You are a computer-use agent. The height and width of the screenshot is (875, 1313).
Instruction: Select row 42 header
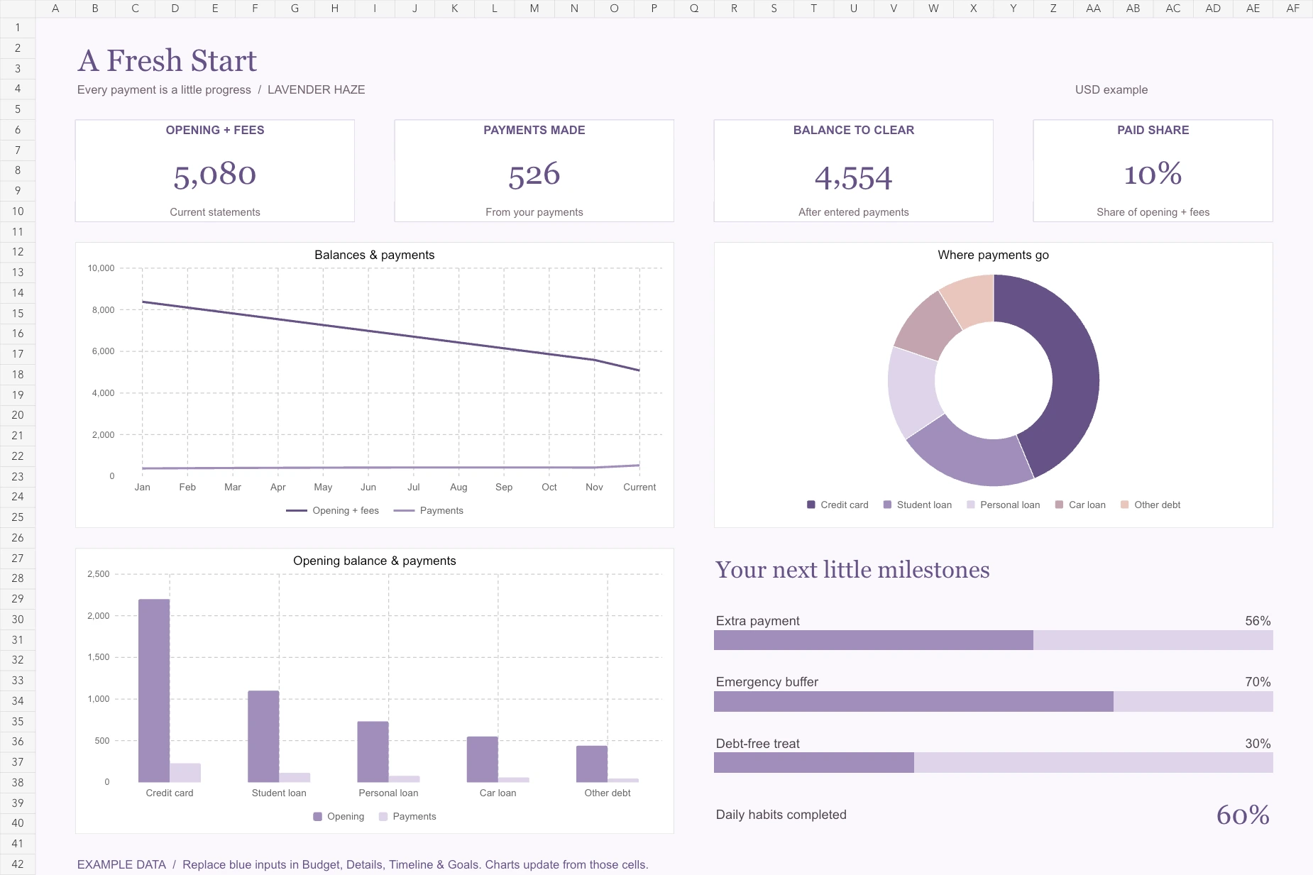(18, 864)
